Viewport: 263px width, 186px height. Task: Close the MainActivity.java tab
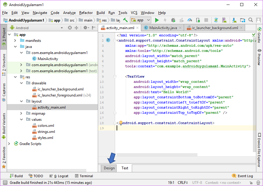[180, 28]
